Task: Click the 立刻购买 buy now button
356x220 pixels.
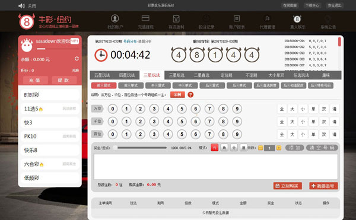Action: (287, 186)
